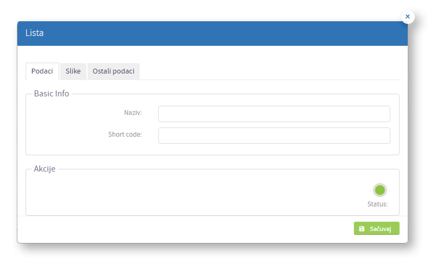Toggle the green Status indicator
The width and height of the screenshot is (430, 262).
pyautogui.click(x=380, y=190)
